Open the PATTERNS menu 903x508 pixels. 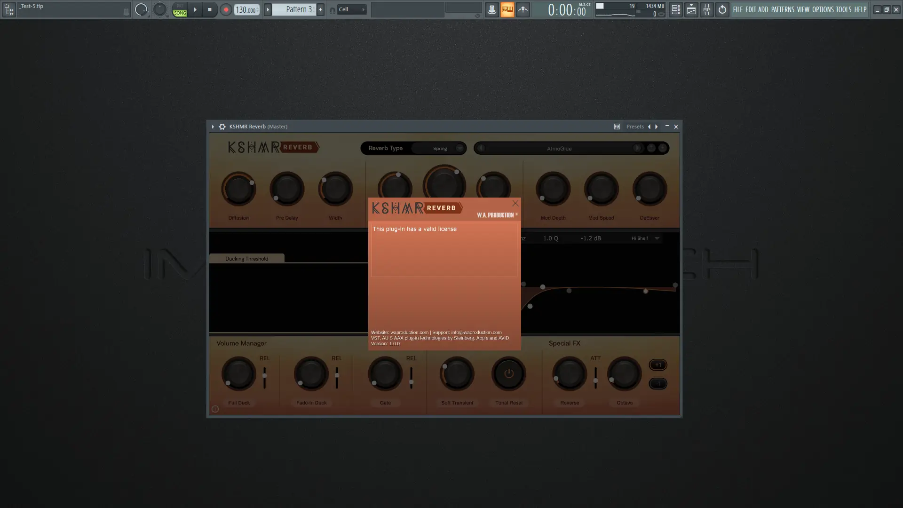click(x=782, y=9)
